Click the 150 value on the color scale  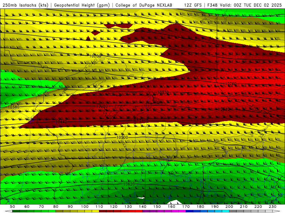pyautogui.click(x=157, y=207)
